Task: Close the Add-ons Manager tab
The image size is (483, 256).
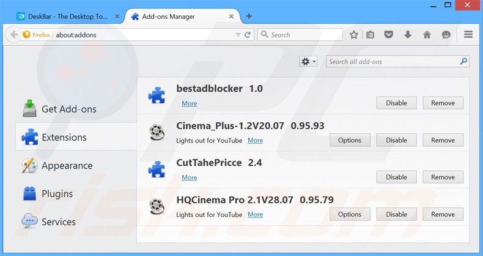Action: [231, 16]
